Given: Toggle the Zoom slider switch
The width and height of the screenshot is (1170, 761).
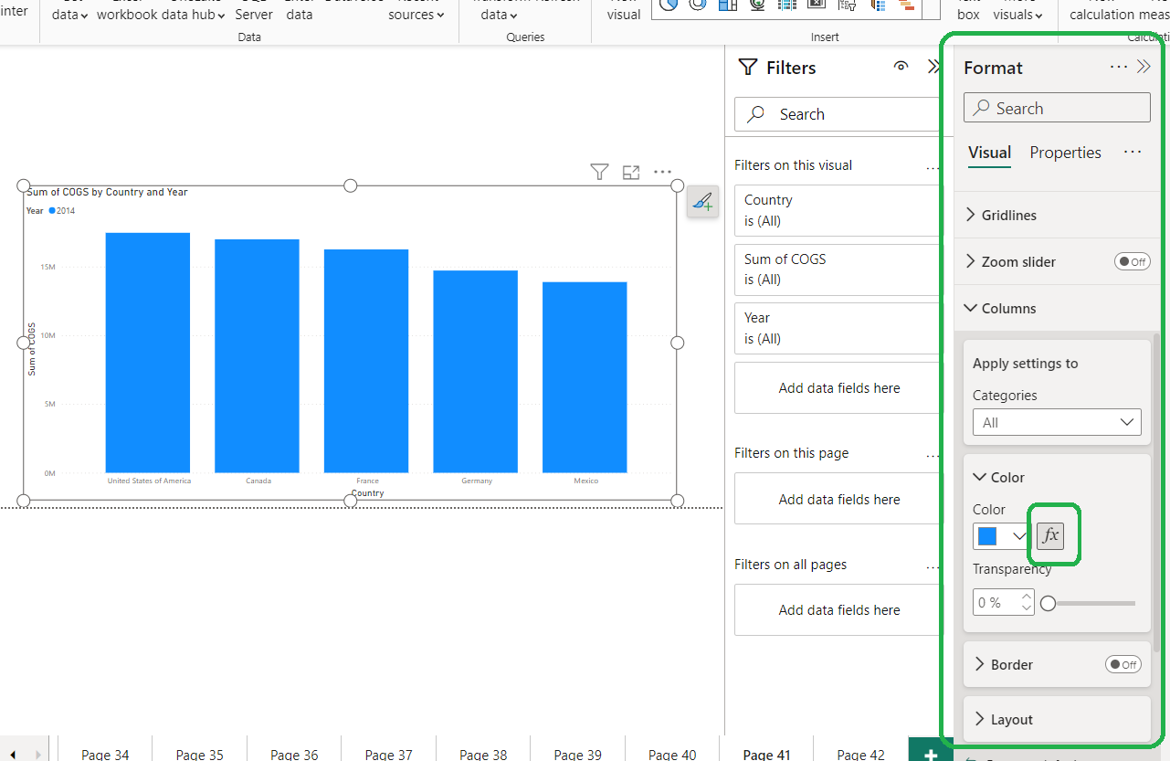Looking at the screenshot, I should (1132, 261).
